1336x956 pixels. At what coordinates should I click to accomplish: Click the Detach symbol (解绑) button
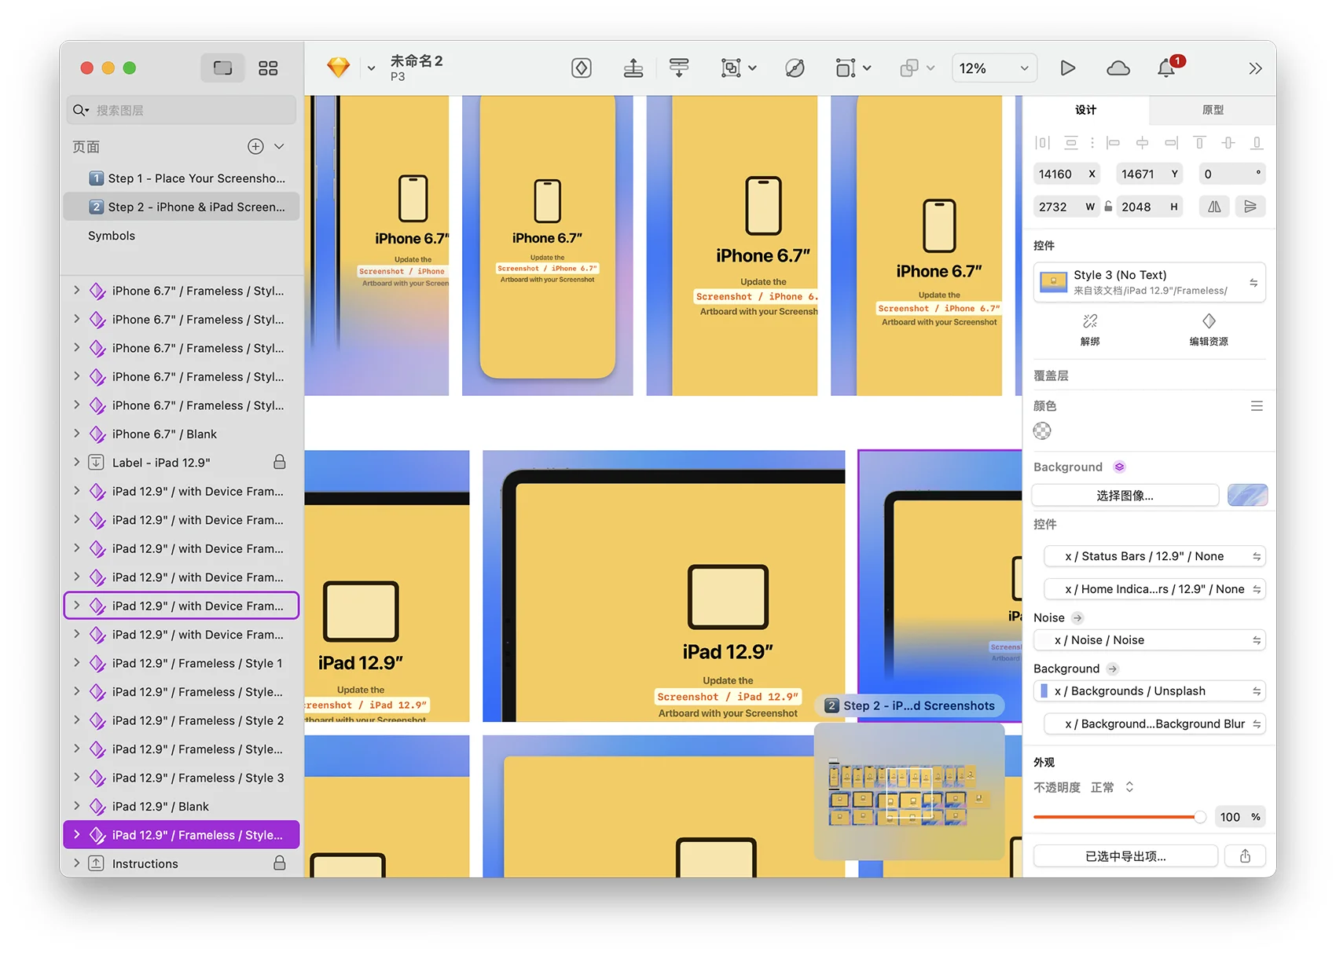(x=1090, y=330)
